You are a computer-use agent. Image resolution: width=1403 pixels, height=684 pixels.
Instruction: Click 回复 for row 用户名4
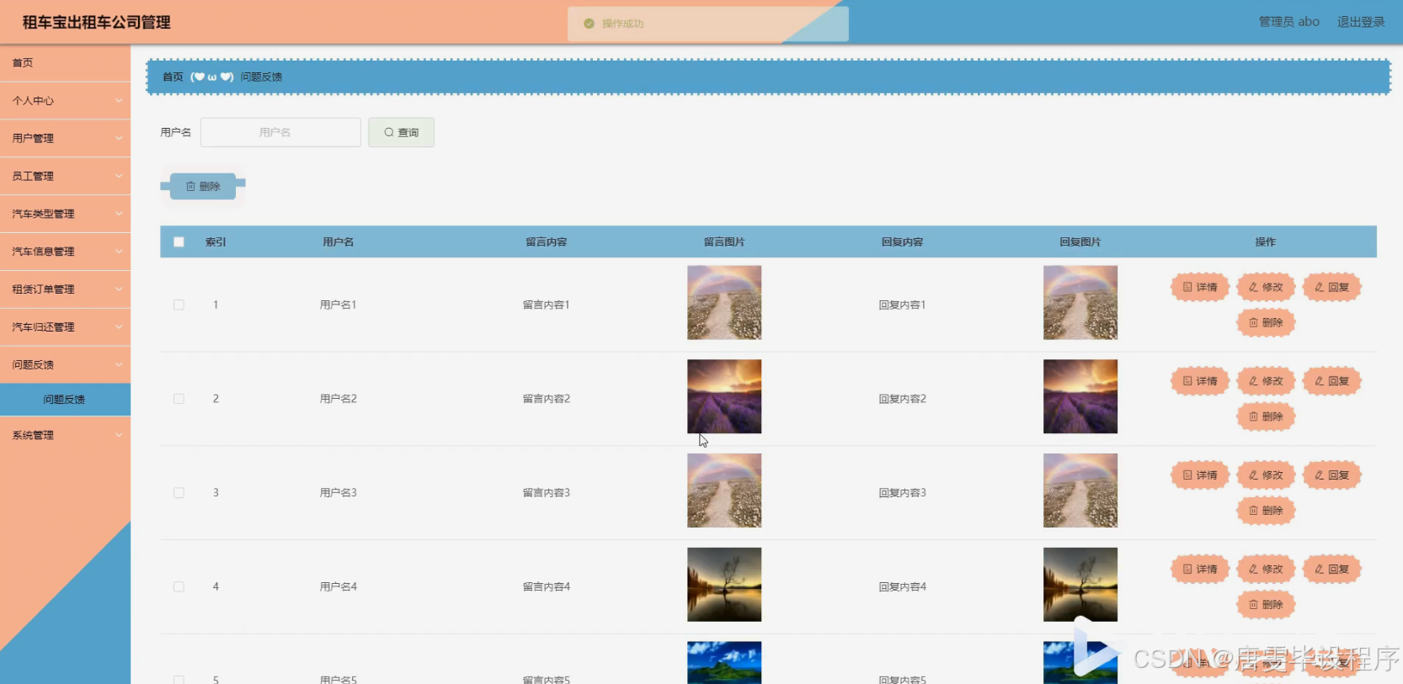coord(1331,570)
